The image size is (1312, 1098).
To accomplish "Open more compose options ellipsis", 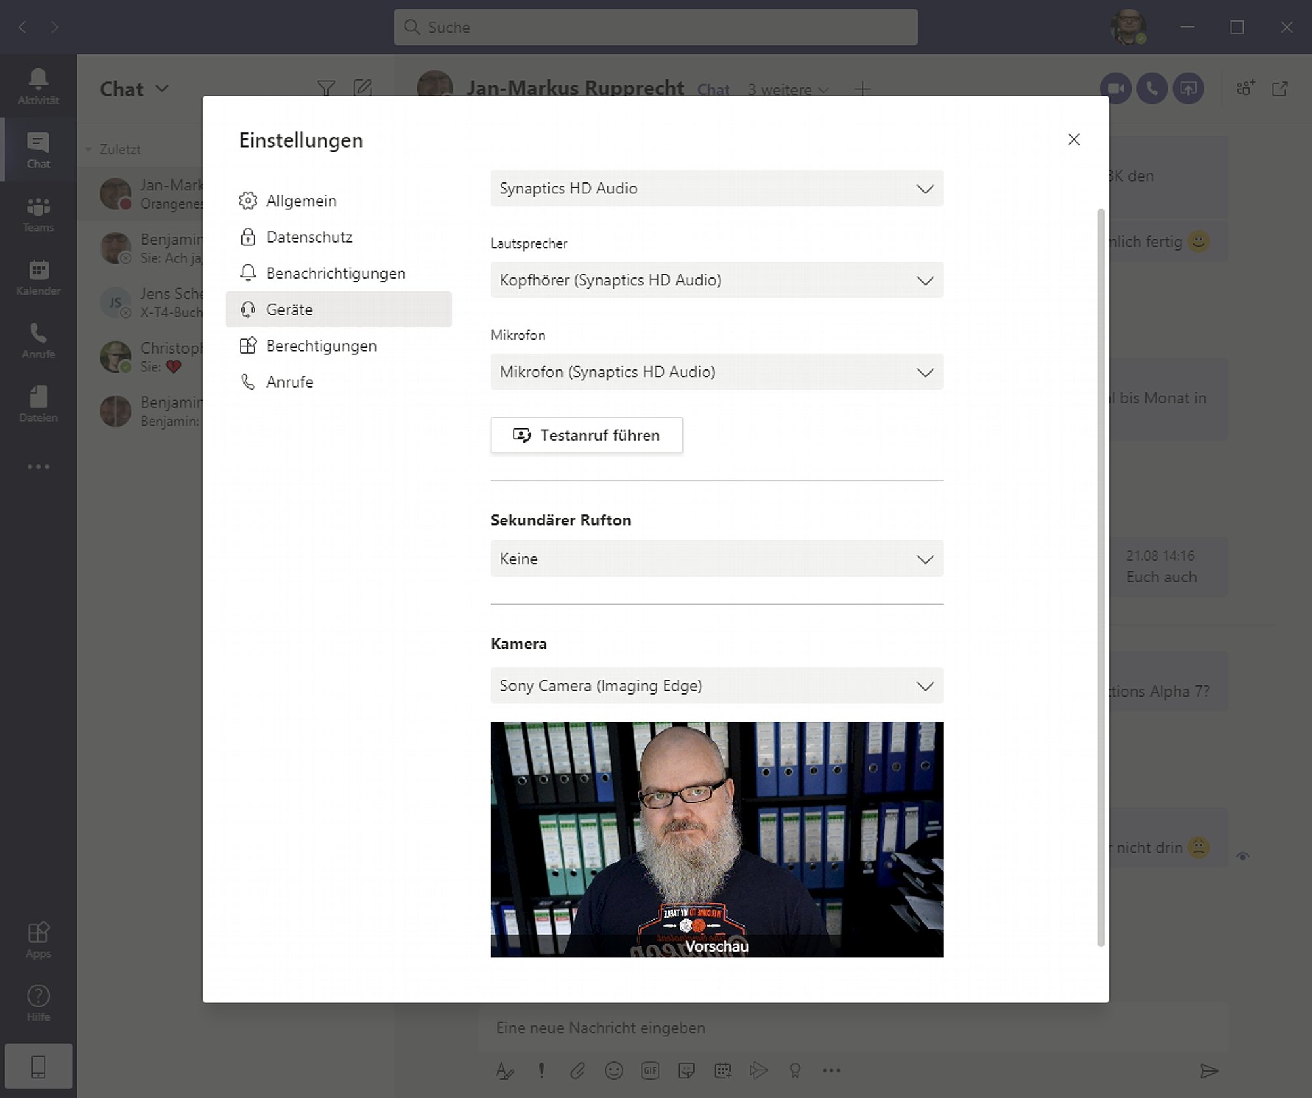I will [x=831, y=1071].
